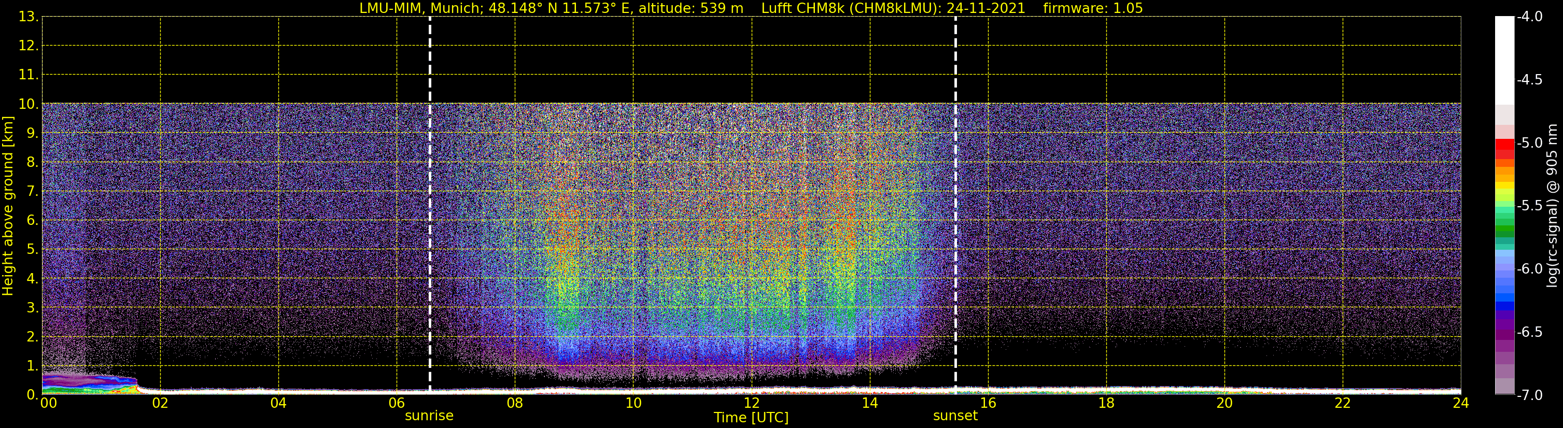Image resolution: width=1563 pixels, height=428 pixels.
Task: Click the '-4.0' colorbar tick label
Action: (x=1530, y=17)
